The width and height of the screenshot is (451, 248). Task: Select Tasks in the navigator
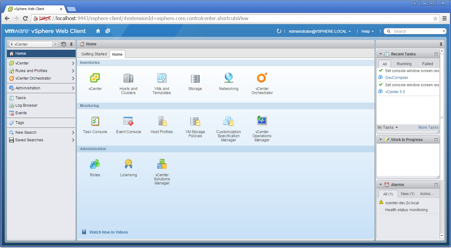[x=41, y=98]
